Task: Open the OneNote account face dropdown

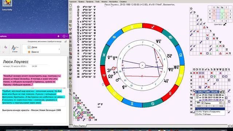Action: tap(65, 36)
